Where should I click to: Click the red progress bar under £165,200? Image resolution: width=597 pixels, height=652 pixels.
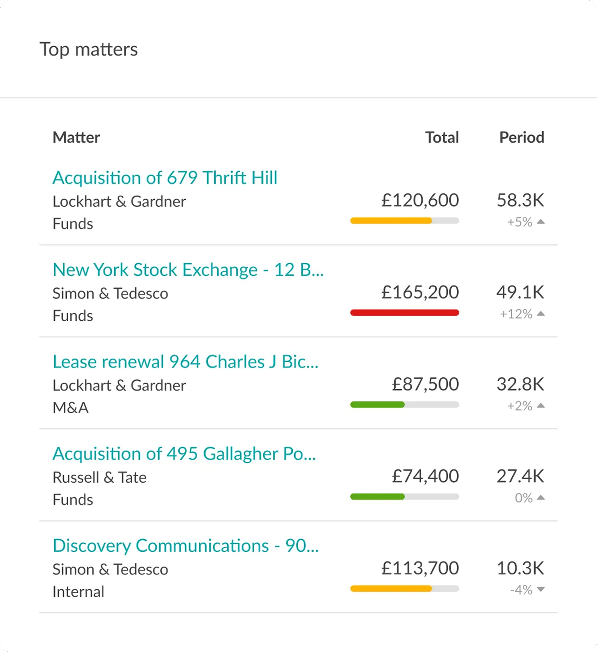pyautogui.click(x=404, y=313)
